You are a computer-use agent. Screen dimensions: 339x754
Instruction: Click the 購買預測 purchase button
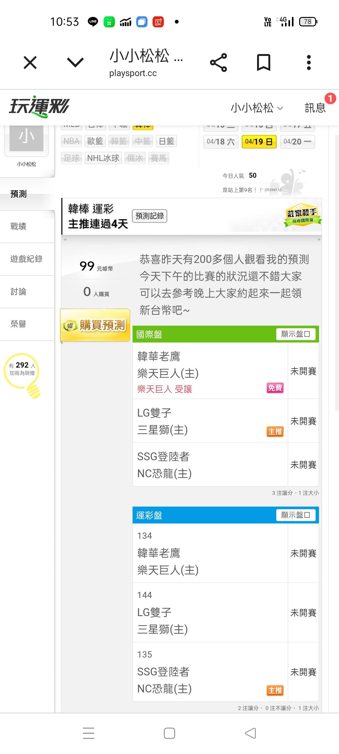pos(95,325)
